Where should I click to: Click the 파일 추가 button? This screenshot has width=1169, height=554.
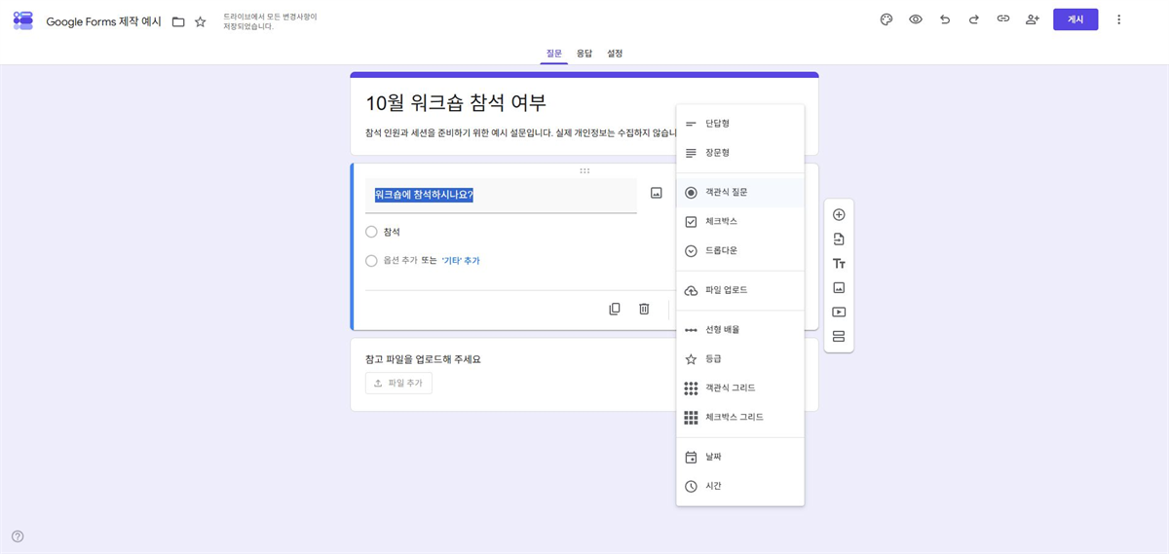pyautogui.click(x=398, y=384)
